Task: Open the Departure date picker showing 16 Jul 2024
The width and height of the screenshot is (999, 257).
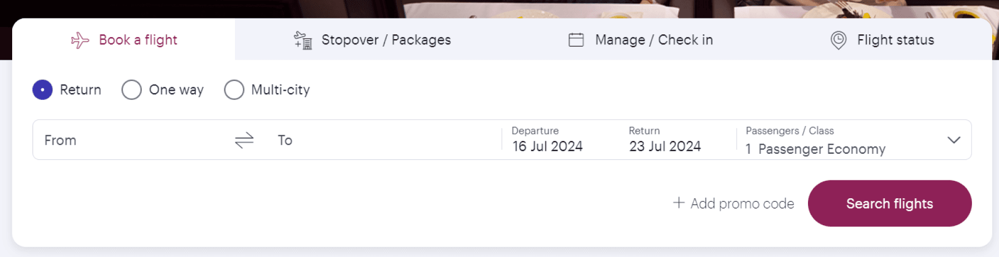Action: [x=548, y=140]
